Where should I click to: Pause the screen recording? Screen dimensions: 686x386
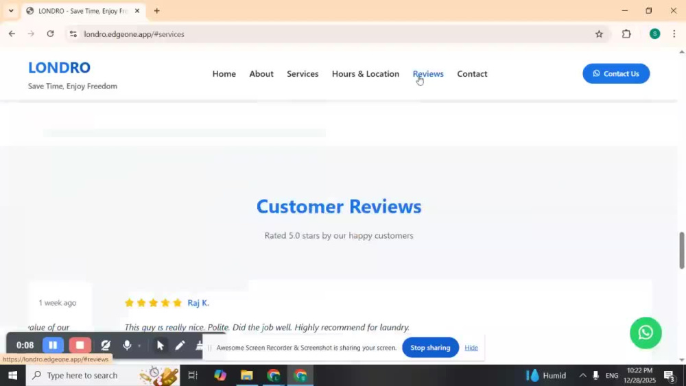click(53, 346)
